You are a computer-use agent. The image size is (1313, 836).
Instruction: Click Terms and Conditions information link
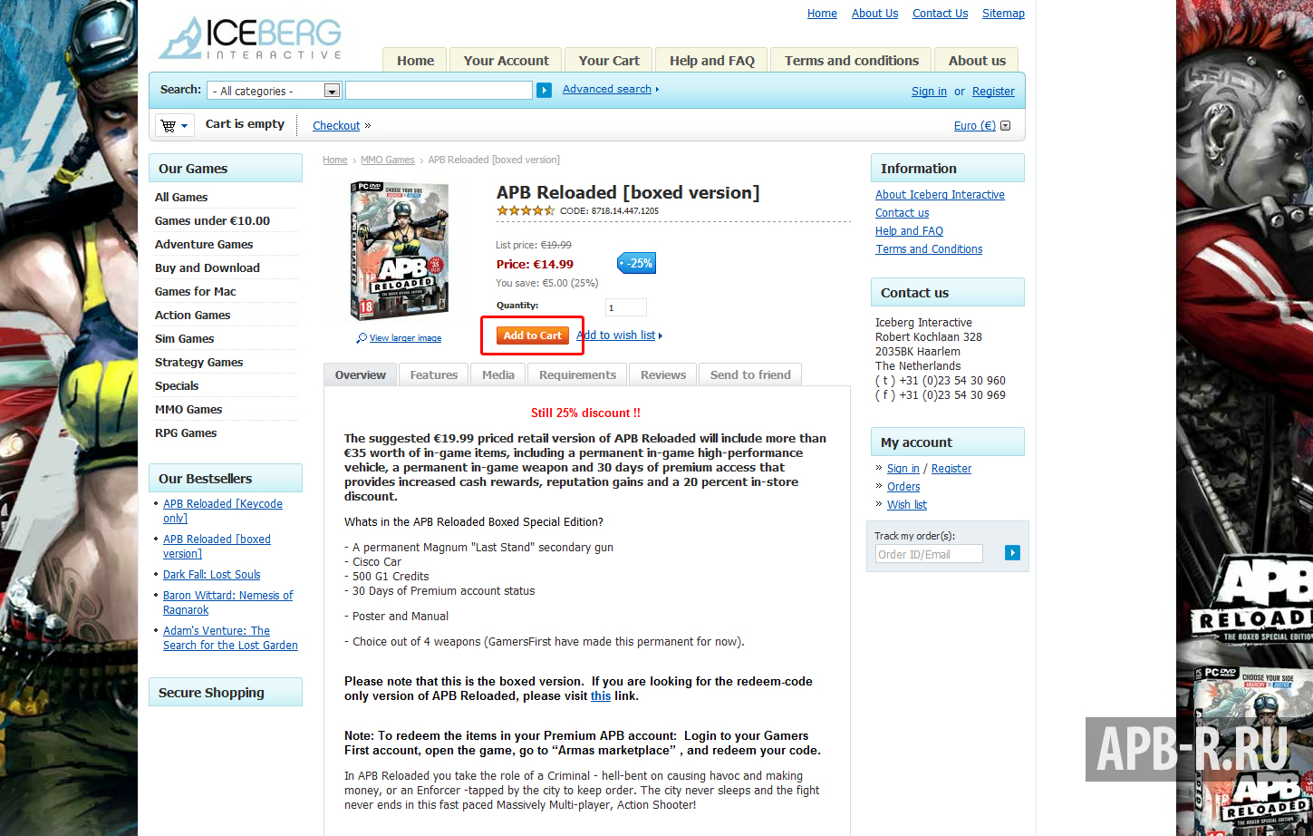point(929,249)
